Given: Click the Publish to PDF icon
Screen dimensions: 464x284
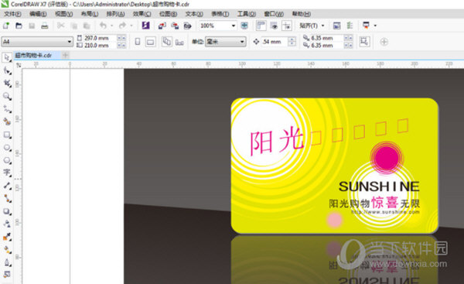Looking at the screenshot, I should pos(187,26).
